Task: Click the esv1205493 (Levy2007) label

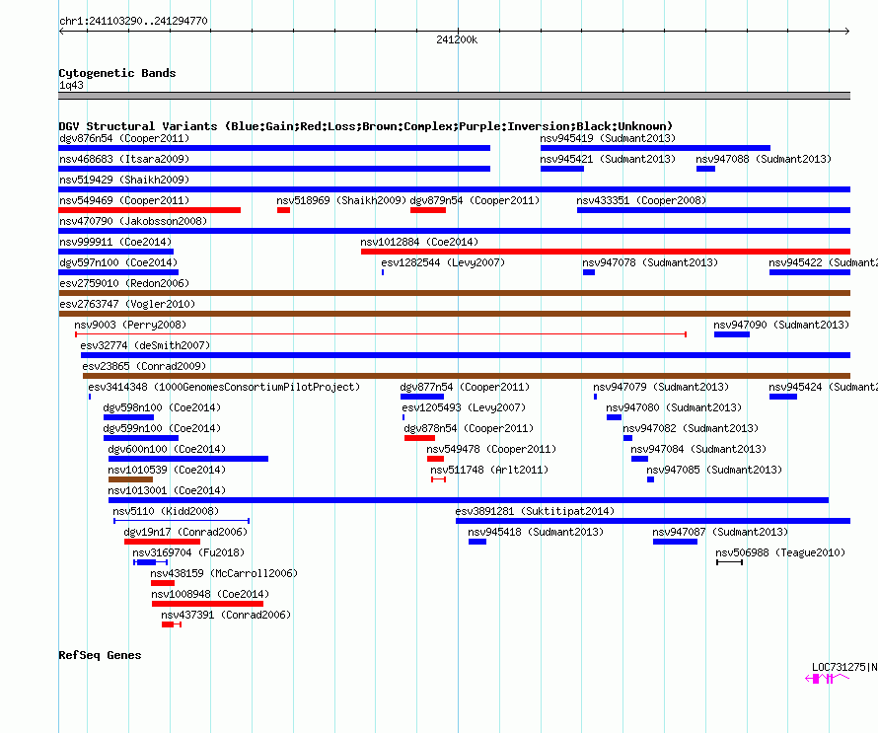Action: [x=464, y=407]
